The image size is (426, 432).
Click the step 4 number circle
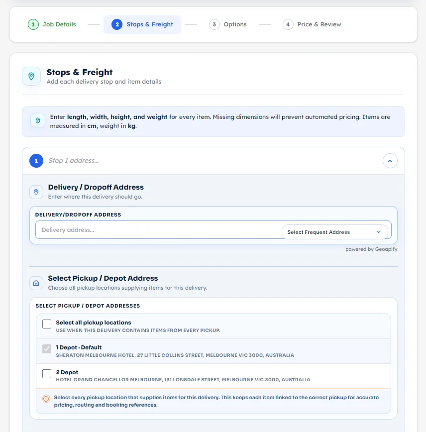(x=288, y=24)
